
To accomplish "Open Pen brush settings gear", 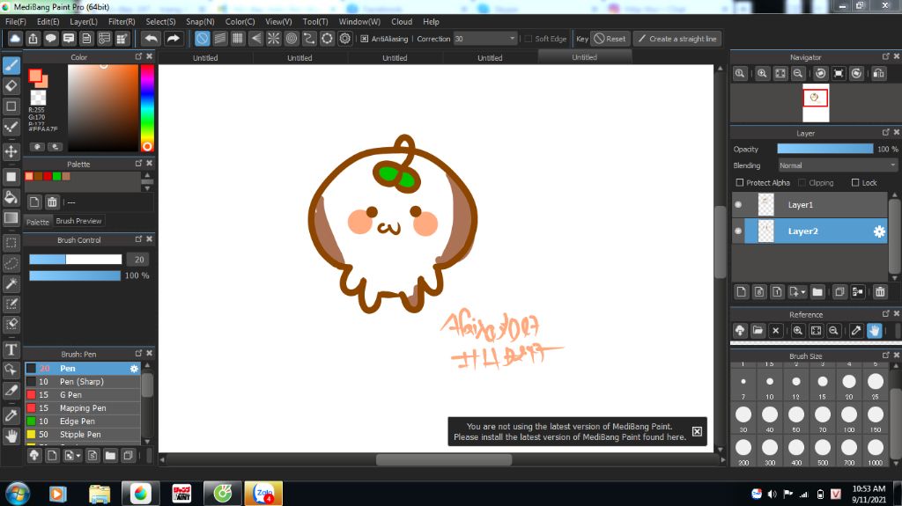I will coord(134,369).
